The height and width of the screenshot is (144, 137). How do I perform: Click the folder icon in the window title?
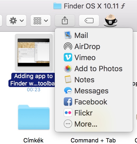[x=57, y=6]
